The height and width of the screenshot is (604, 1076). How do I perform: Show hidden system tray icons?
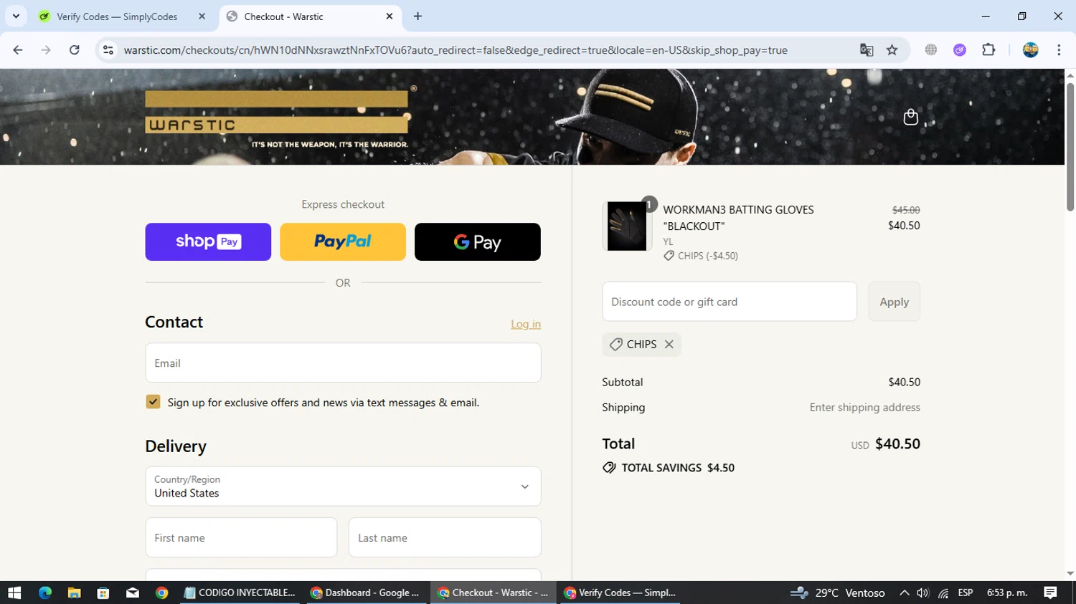click(905, 593)
